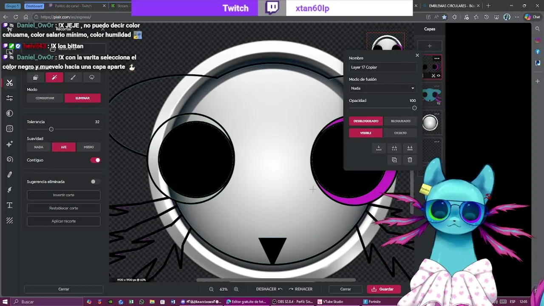This screenshot has height=306, width=544.
Task: Set layer to OCULTO
Action: pos(400,133)
